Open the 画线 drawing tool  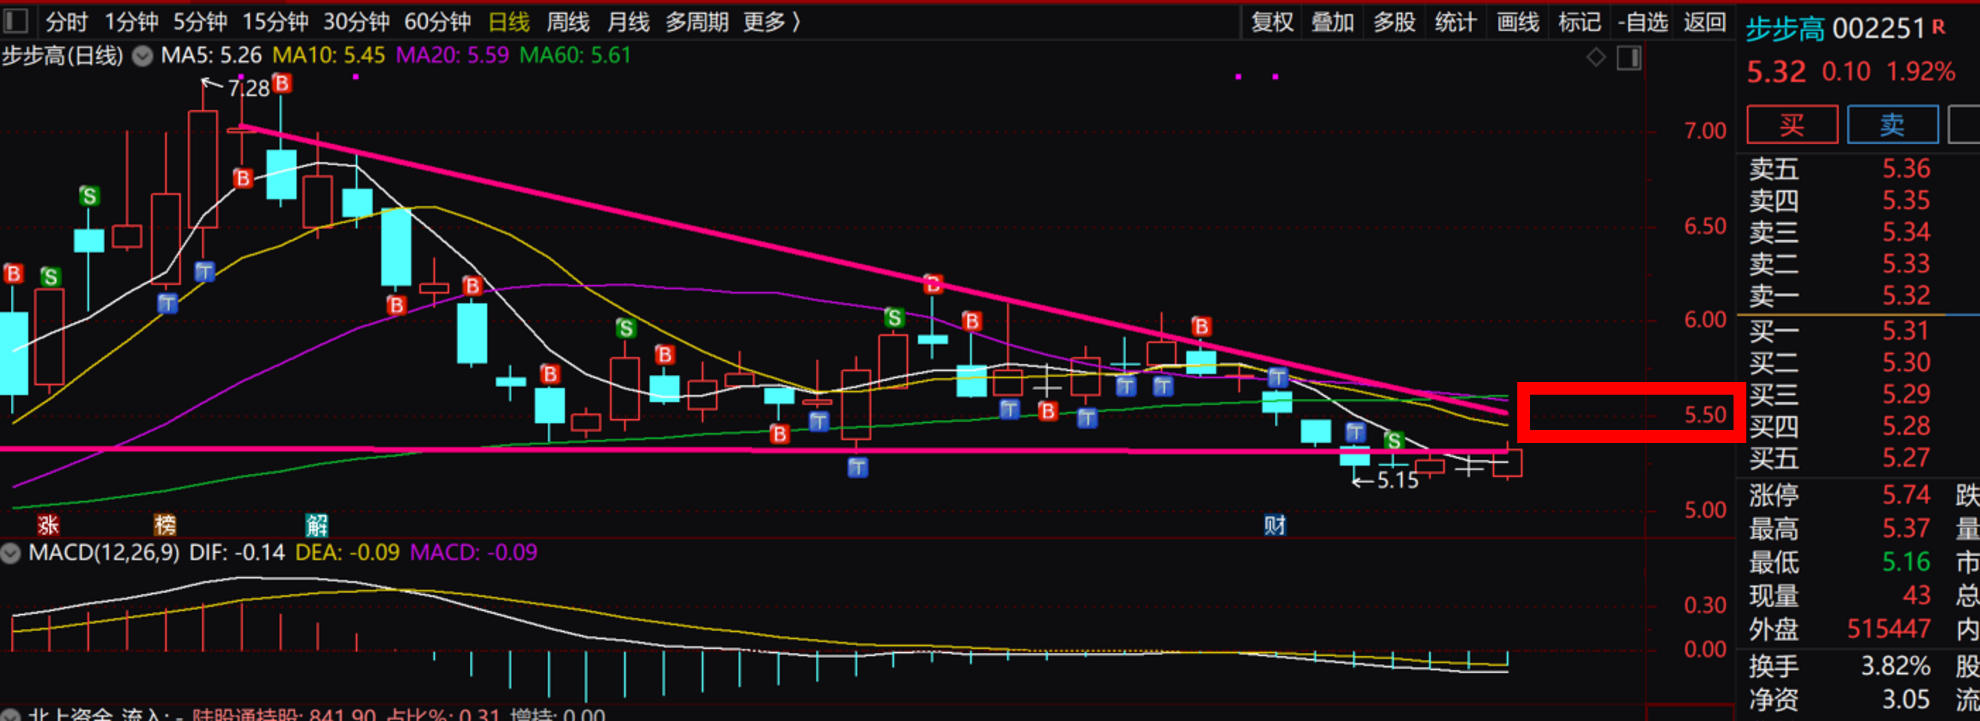(1517, 22)
